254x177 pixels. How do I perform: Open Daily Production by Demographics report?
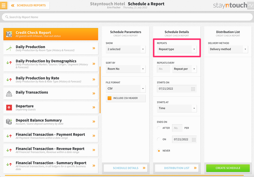click(x=51, y=64)
